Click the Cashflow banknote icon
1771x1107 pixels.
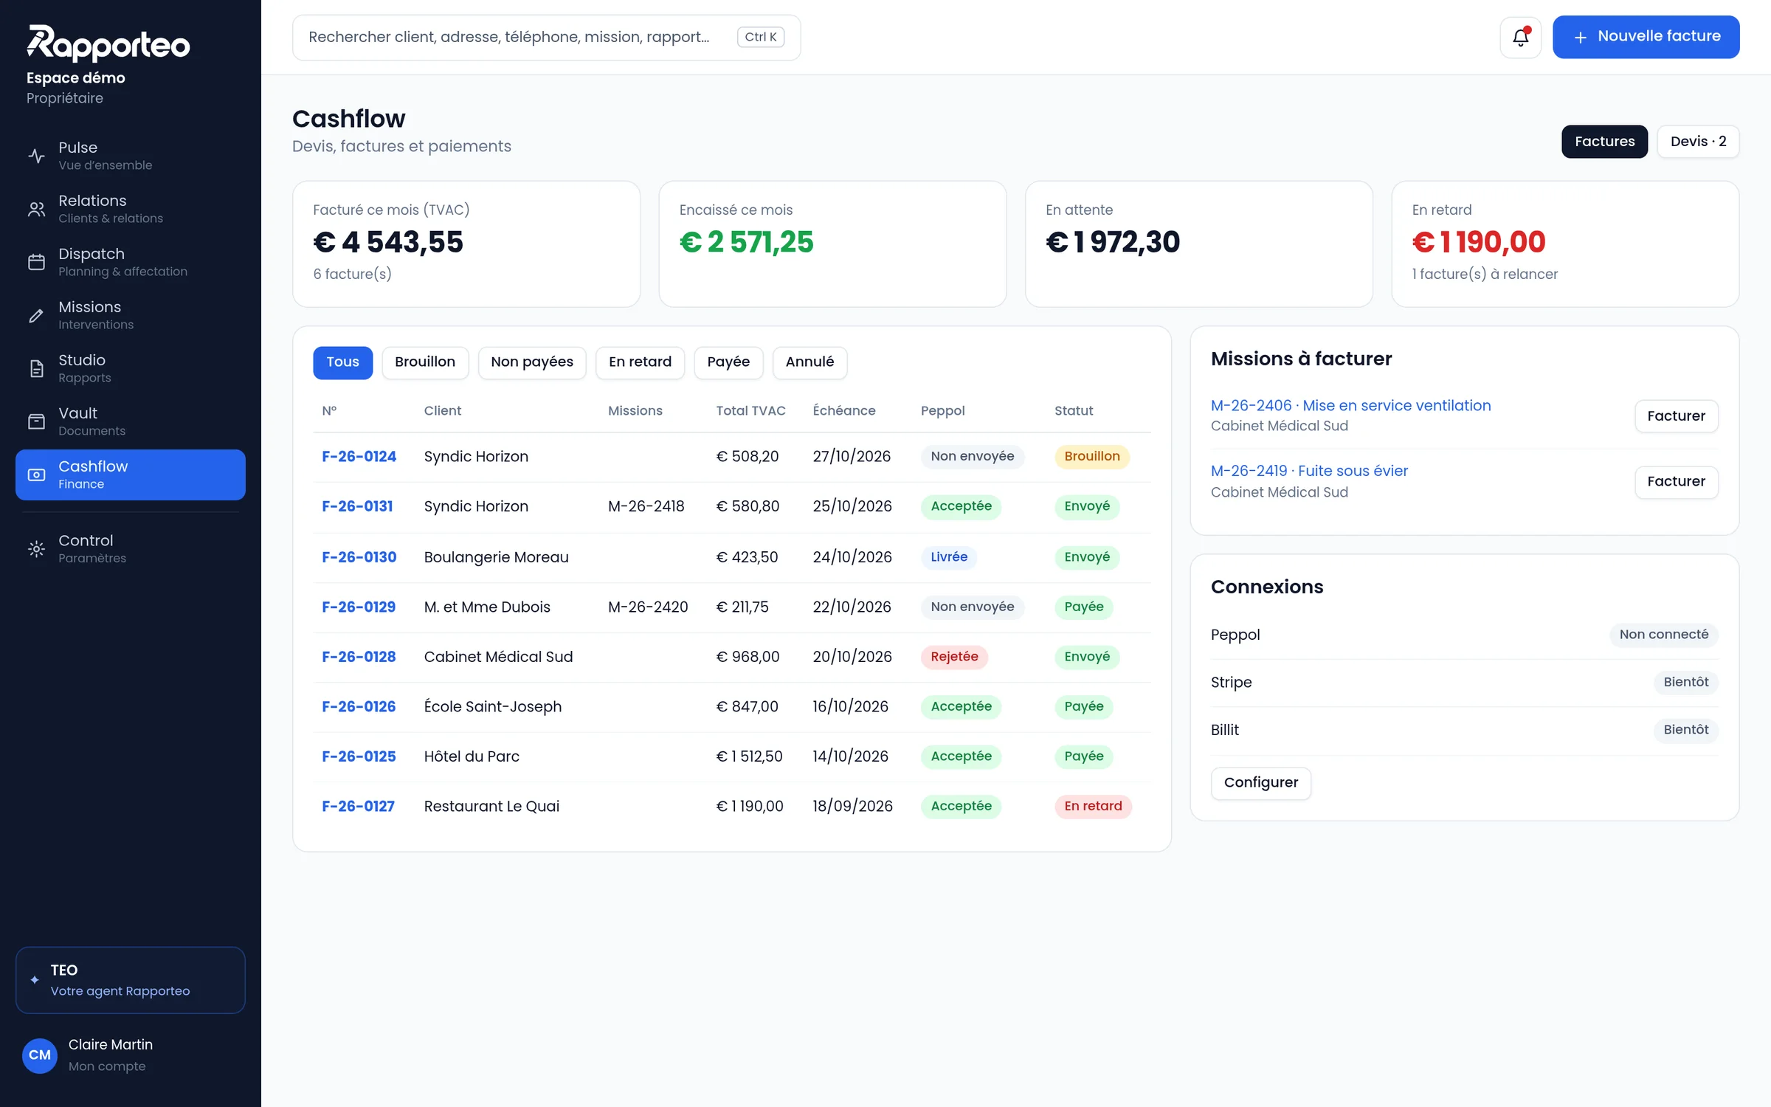[36, 475]
